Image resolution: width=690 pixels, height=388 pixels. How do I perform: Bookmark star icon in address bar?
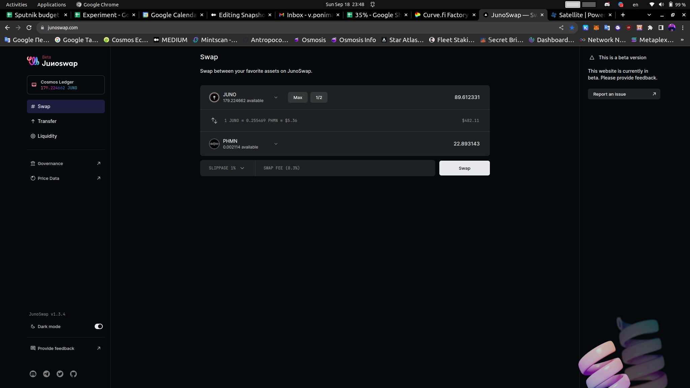pos(572,28)
